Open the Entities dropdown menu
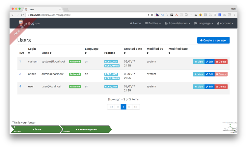The width and height of the screenshot is (247, 148). click(x=153, y=23)
